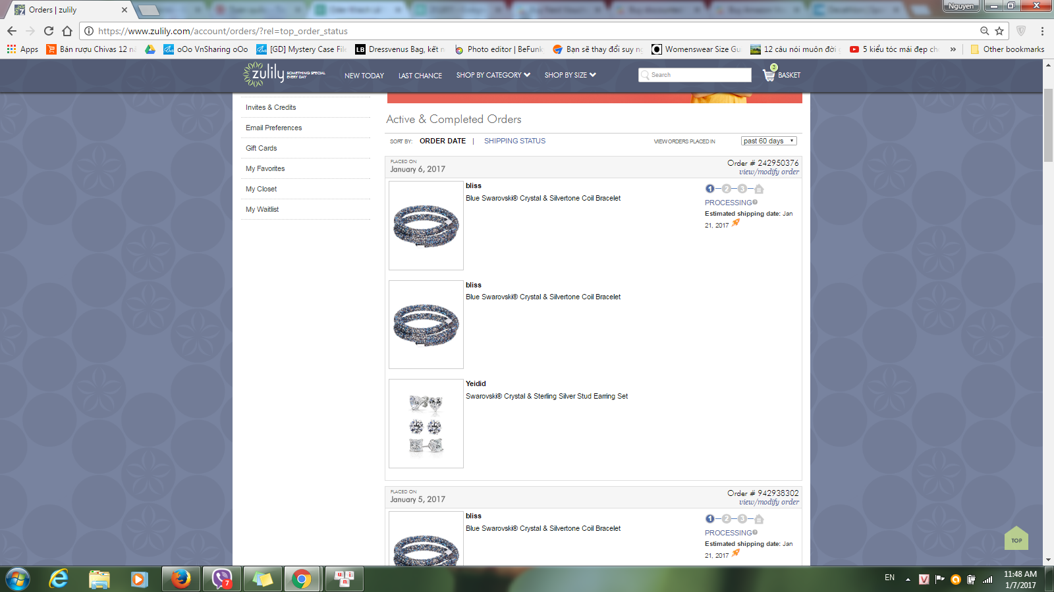
Task: Open the shopping basket icon
Action: 769,74
